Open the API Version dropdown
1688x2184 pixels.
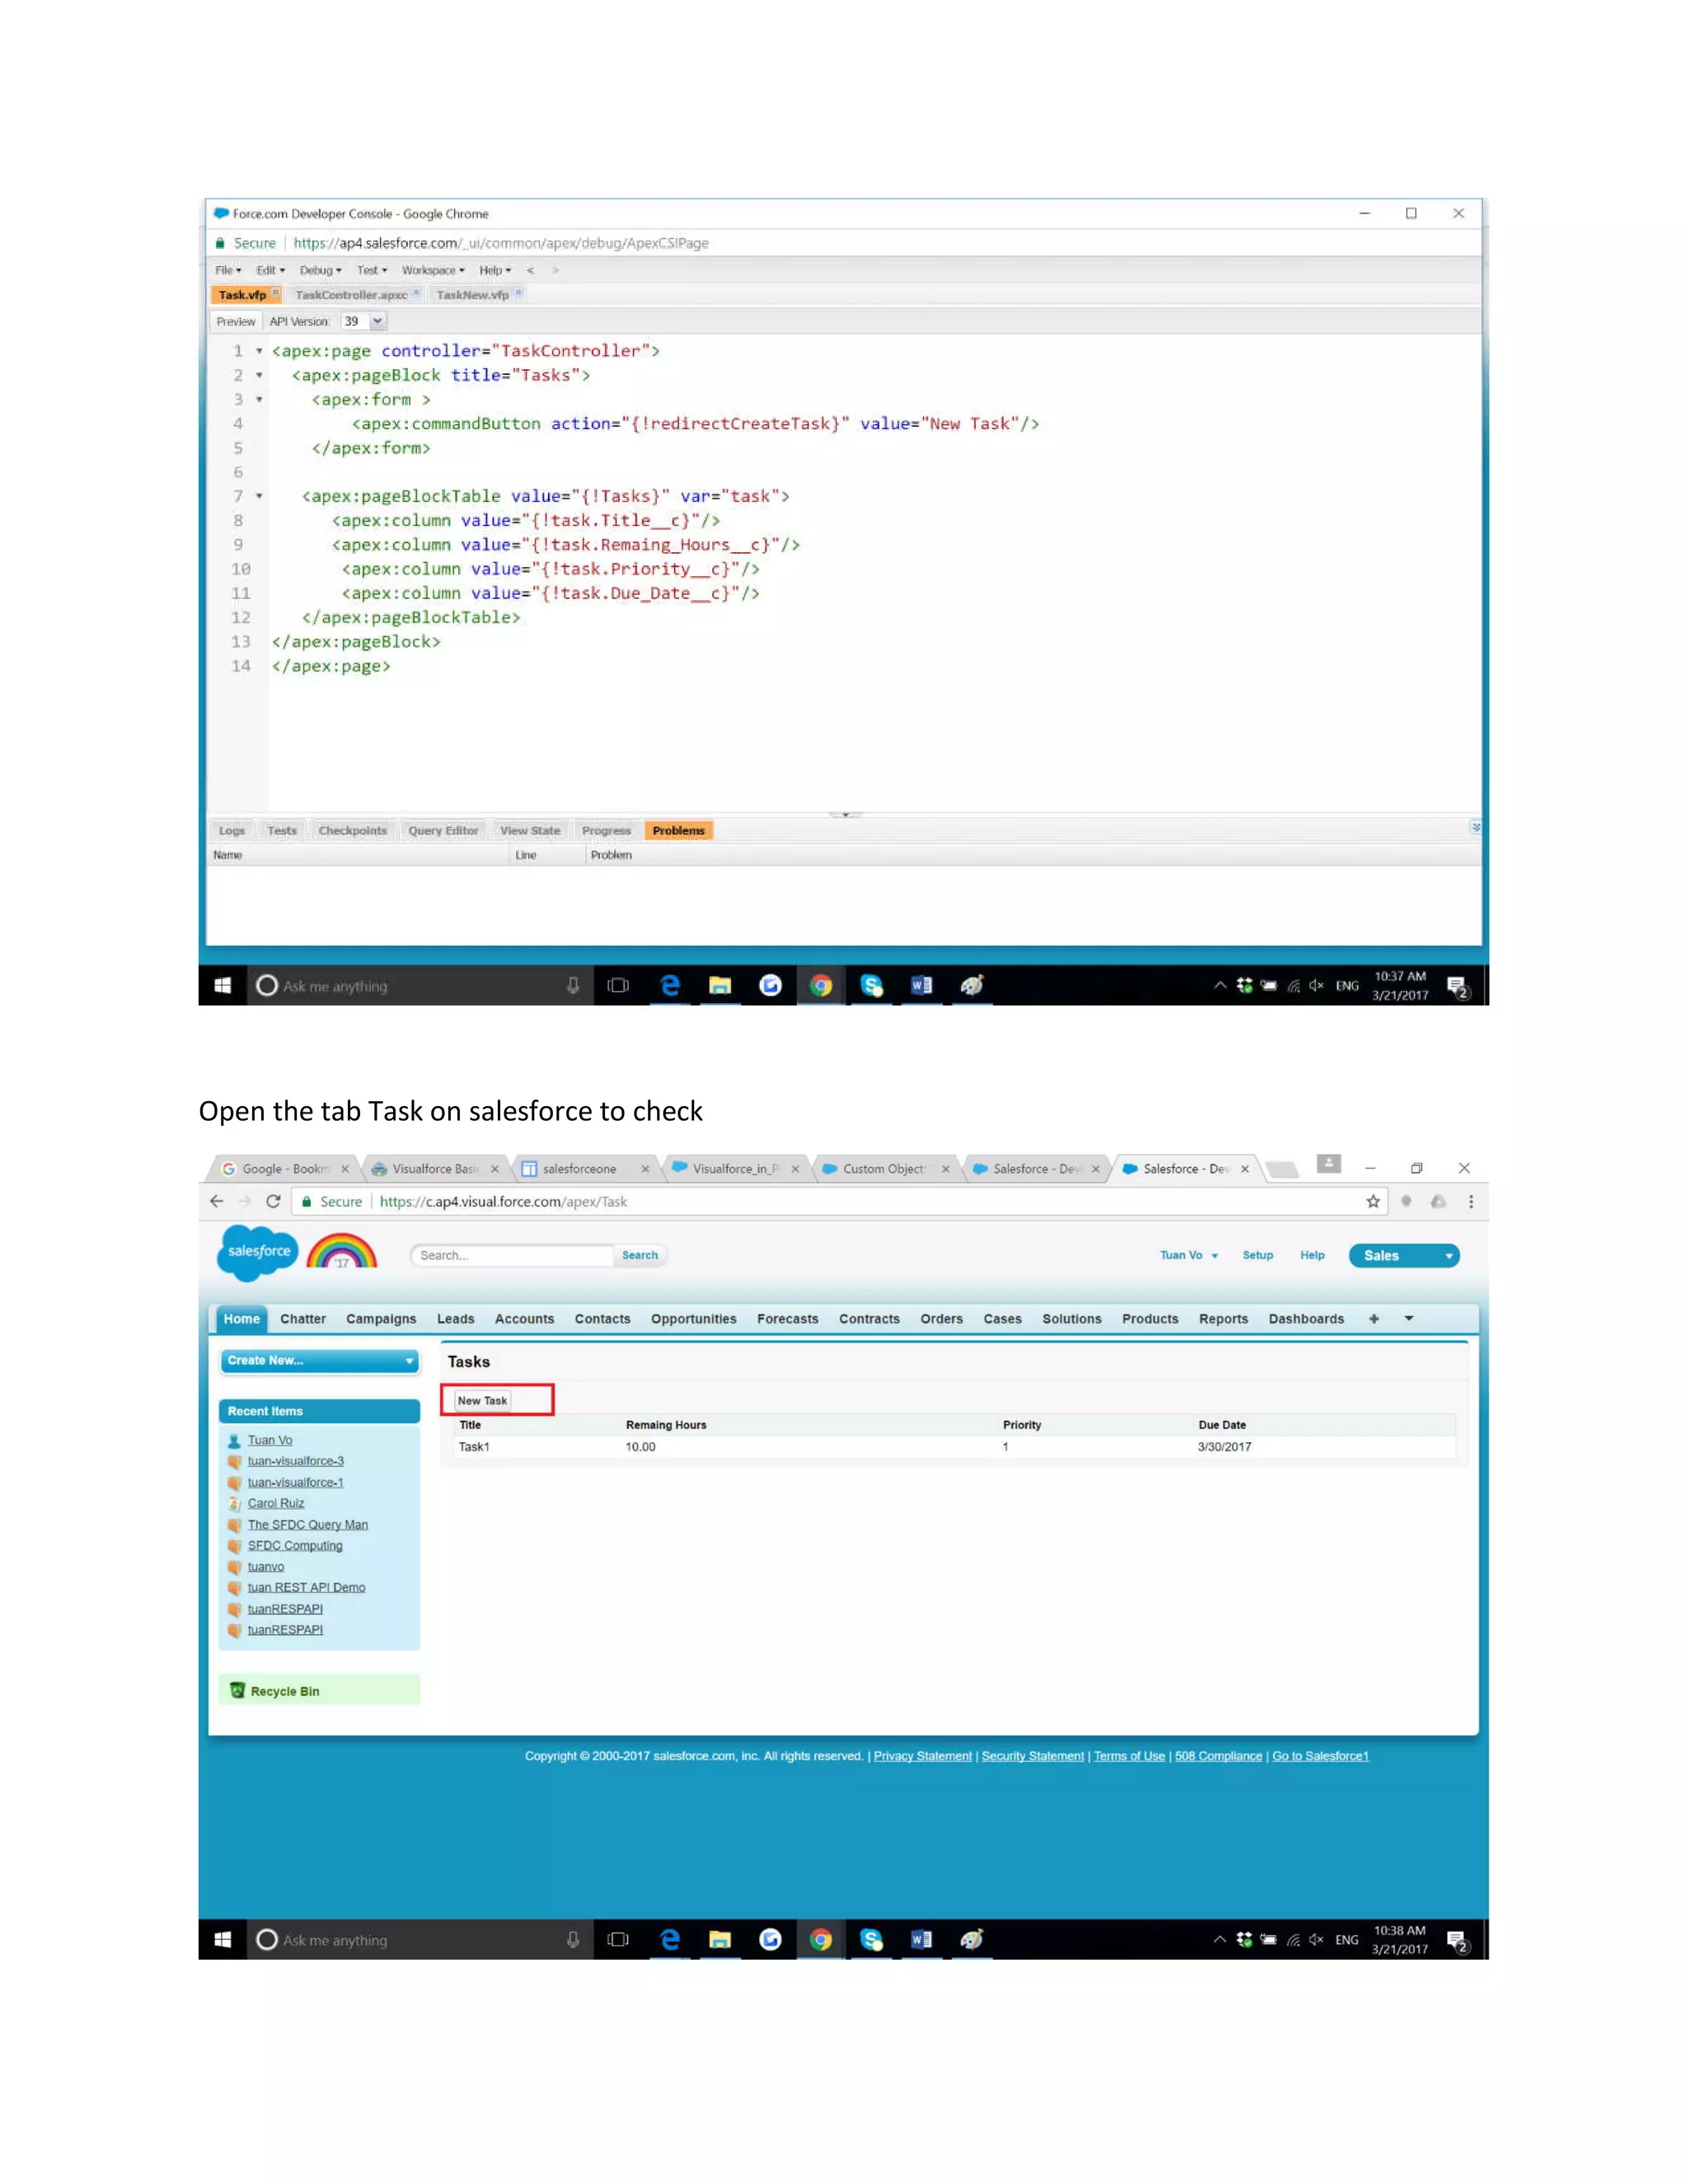click(377, 321)
